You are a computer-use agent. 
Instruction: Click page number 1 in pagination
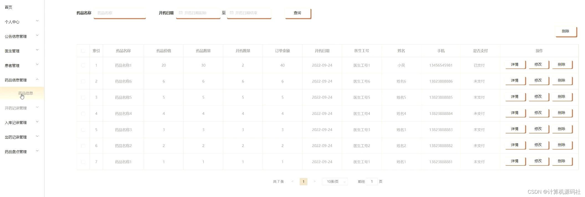click(x=303, y=182)
